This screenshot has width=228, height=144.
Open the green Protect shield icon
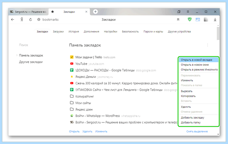click(x=190, y=19)
